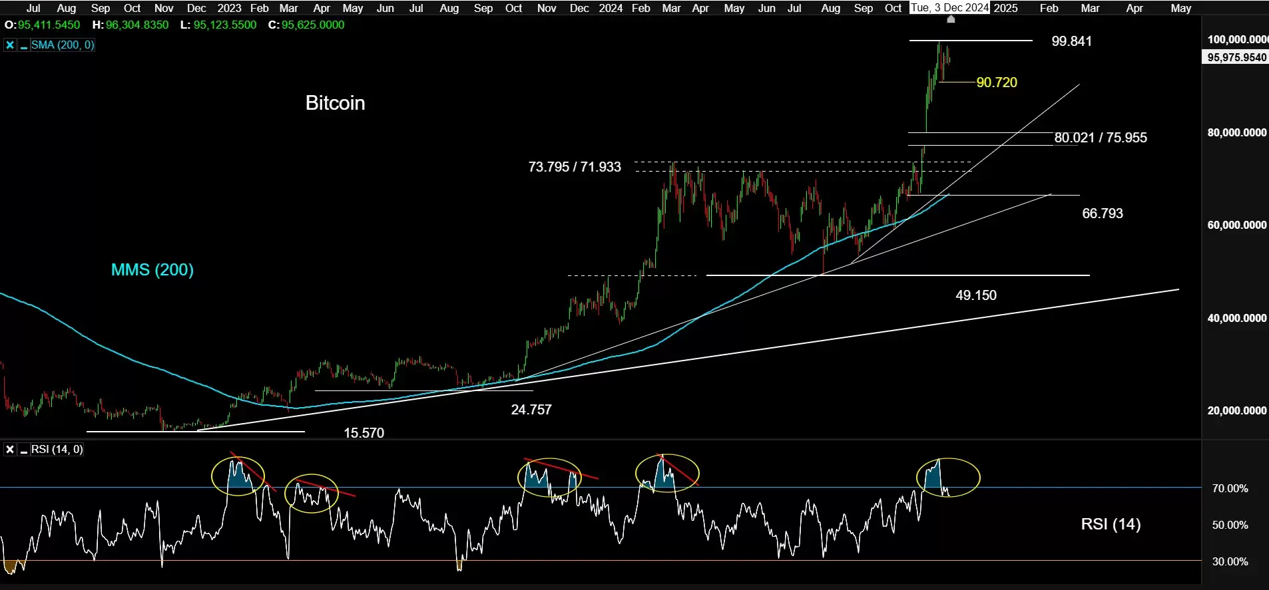Viewport: 1269px width, 590px height.
Task: Select the Low value 95,123.5500
Action: (225, 25)
